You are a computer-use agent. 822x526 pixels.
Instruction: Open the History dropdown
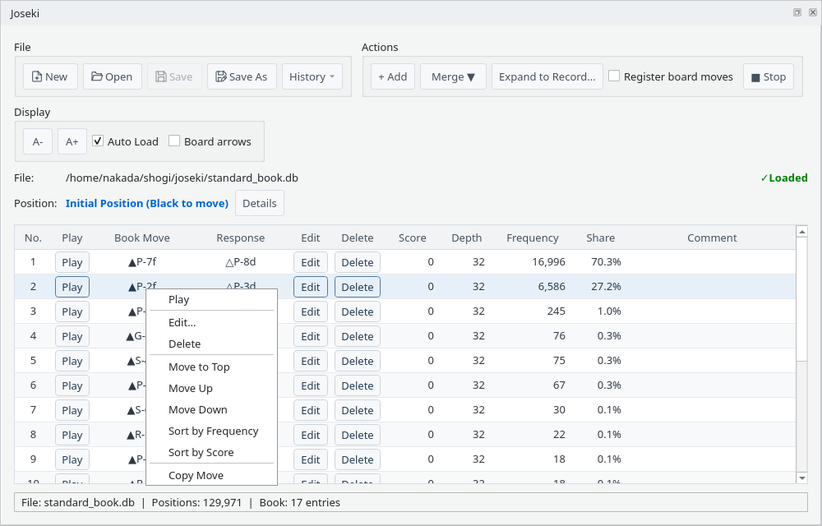point(312,76)
